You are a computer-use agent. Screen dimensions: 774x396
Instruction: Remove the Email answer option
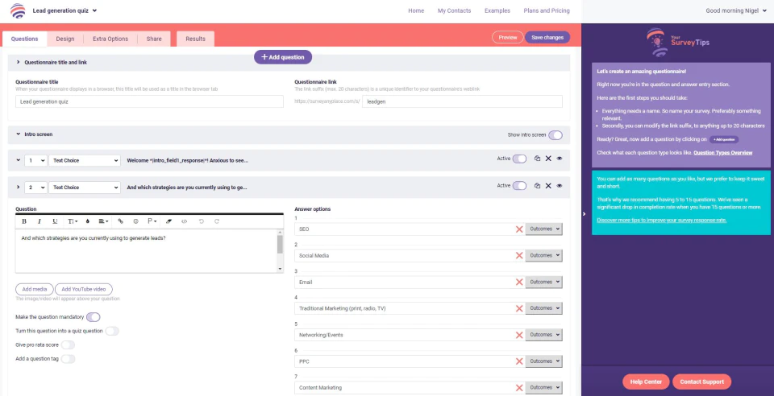[519, 283]
